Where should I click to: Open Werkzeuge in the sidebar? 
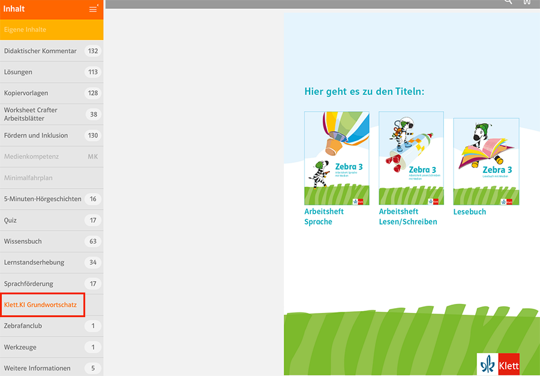coord(52,347)
